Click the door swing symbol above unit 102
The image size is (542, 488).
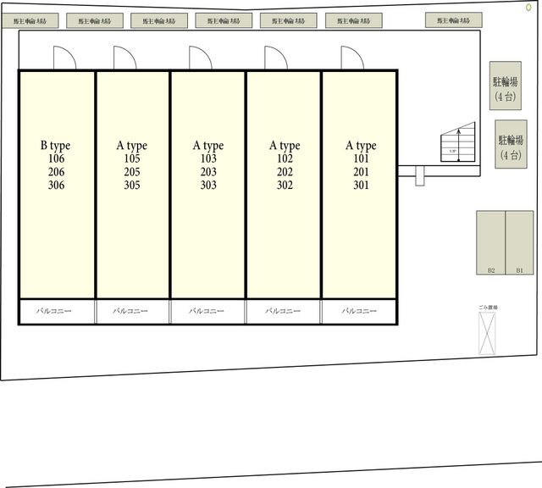[276, 58]
